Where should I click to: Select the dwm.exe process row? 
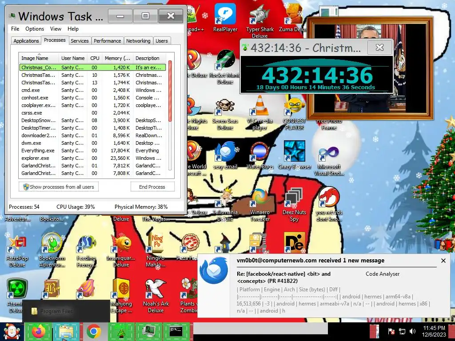pyautogui.click(x=92, y=143)
